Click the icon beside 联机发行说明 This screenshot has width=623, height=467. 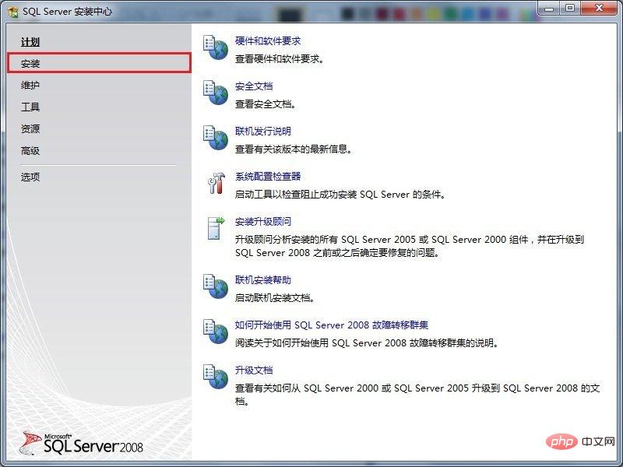215,138
